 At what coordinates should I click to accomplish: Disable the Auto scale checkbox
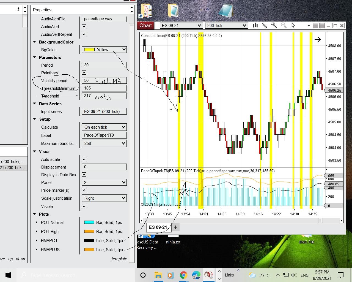pos(84,159)
